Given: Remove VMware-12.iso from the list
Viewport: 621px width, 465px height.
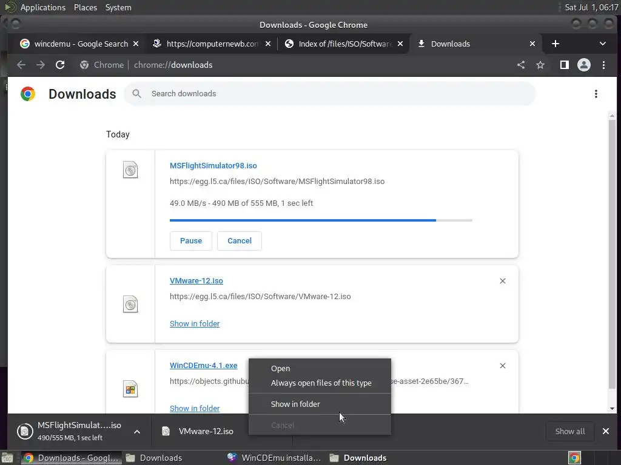Looking at the screenshot, I should click(x=503, y=281).
